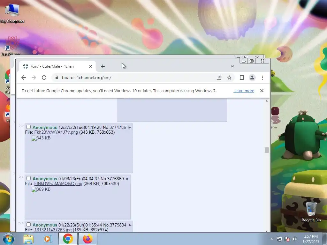Tick checkbox for post No.3774786
This screenshot has height=245, width=327.
pyautogui.click(x=28, y=127)
